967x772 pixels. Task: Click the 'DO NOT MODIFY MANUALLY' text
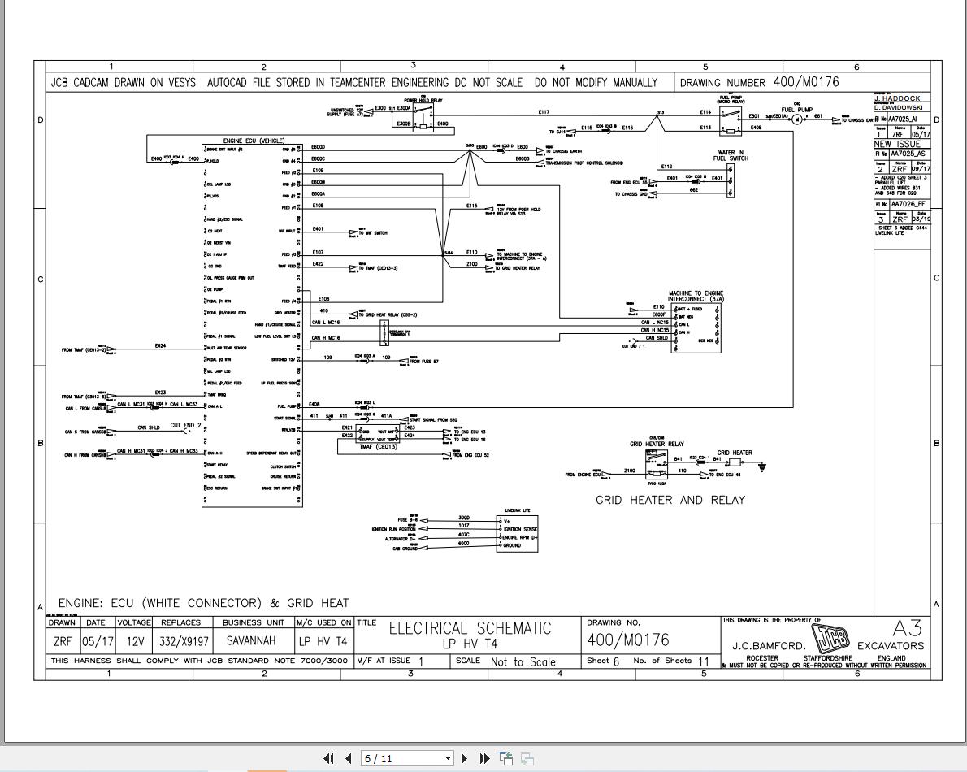[596, 83]
